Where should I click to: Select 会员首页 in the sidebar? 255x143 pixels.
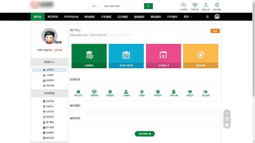(x=49, y=70)
